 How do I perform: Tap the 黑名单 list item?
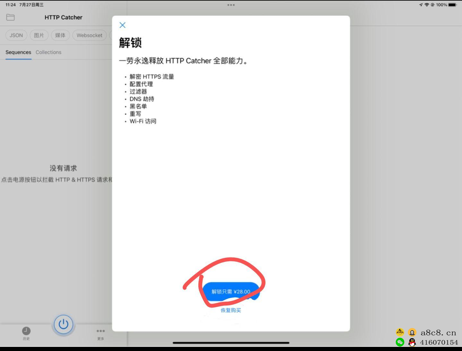(x=138, y=106)
